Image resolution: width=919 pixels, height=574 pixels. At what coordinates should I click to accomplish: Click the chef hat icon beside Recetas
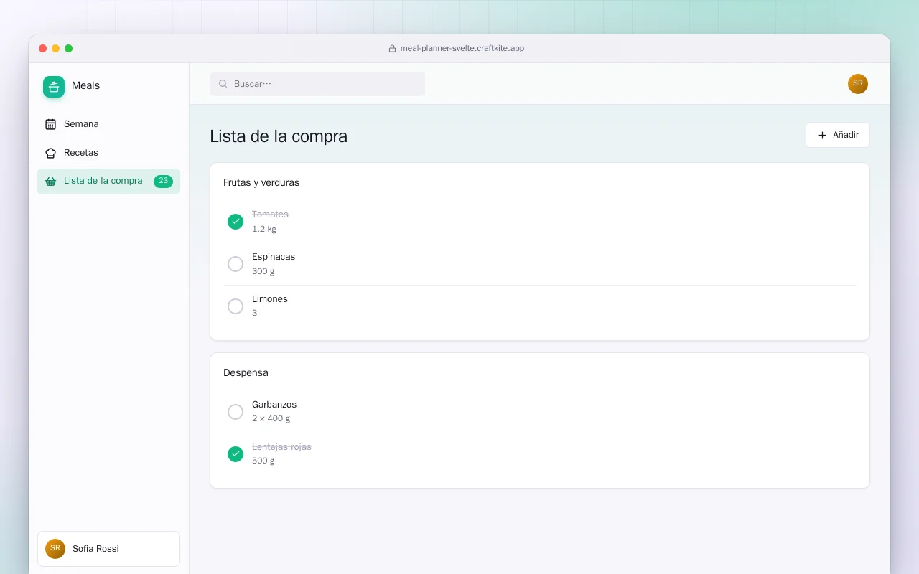coord(50,153)
